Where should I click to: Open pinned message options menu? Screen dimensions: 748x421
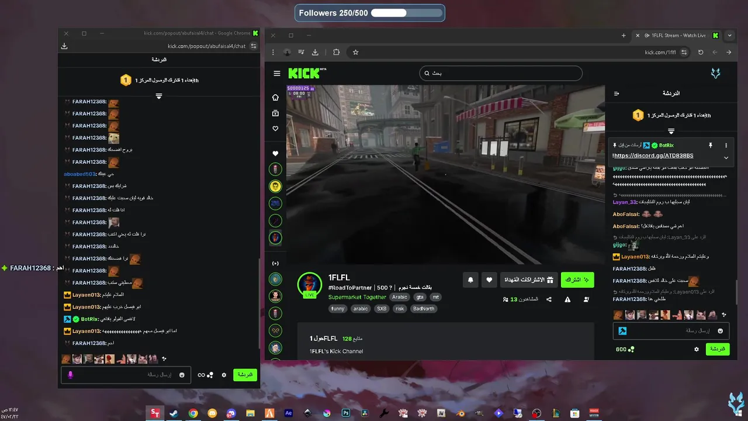pos(726,145)
